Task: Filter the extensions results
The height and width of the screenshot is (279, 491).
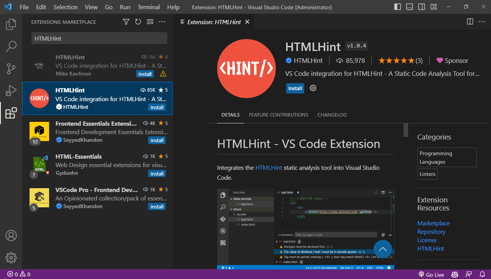Action: 126,22
